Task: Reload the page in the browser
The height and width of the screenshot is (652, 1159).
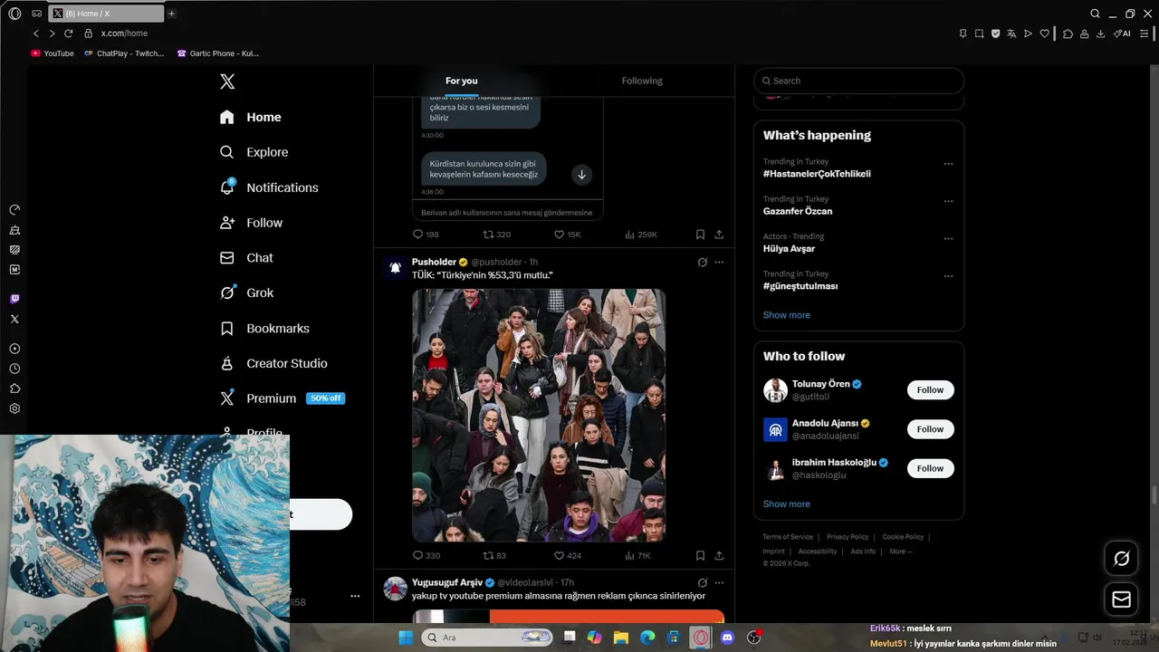Action: 68,34
